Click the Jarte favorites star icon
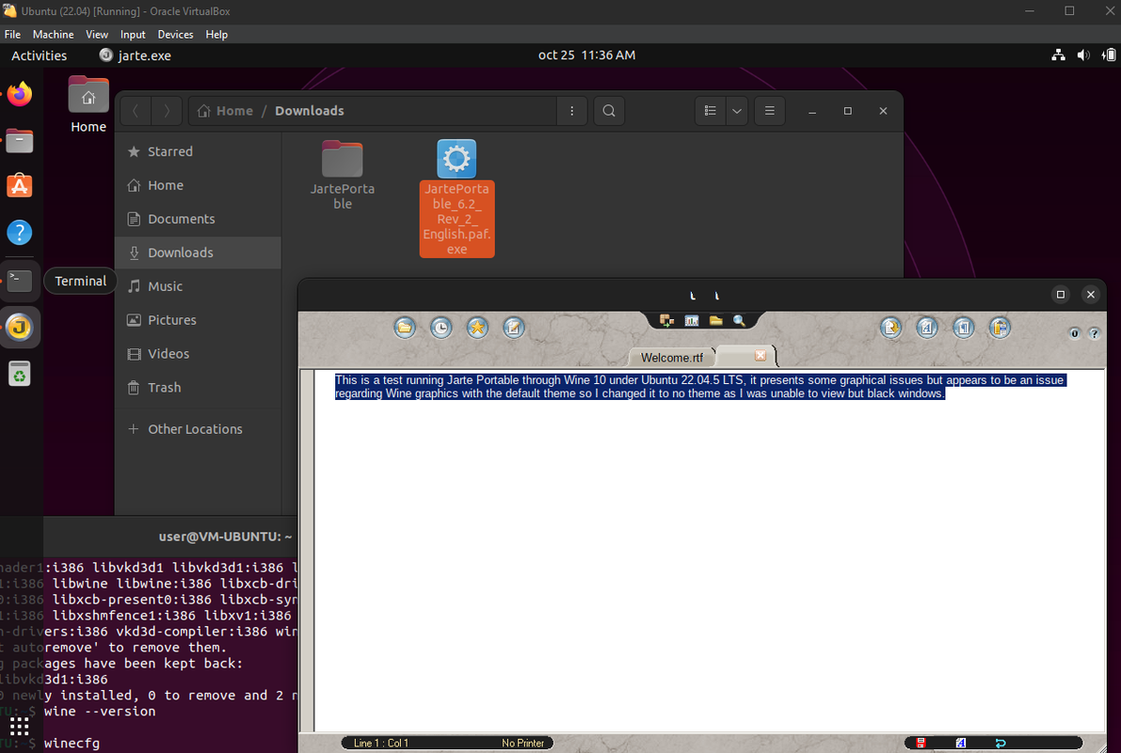 pos(477,328)
